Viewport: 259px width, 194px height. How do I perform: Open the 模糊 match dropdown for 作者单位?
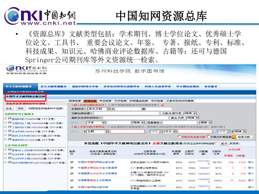(x=206, y=123)
